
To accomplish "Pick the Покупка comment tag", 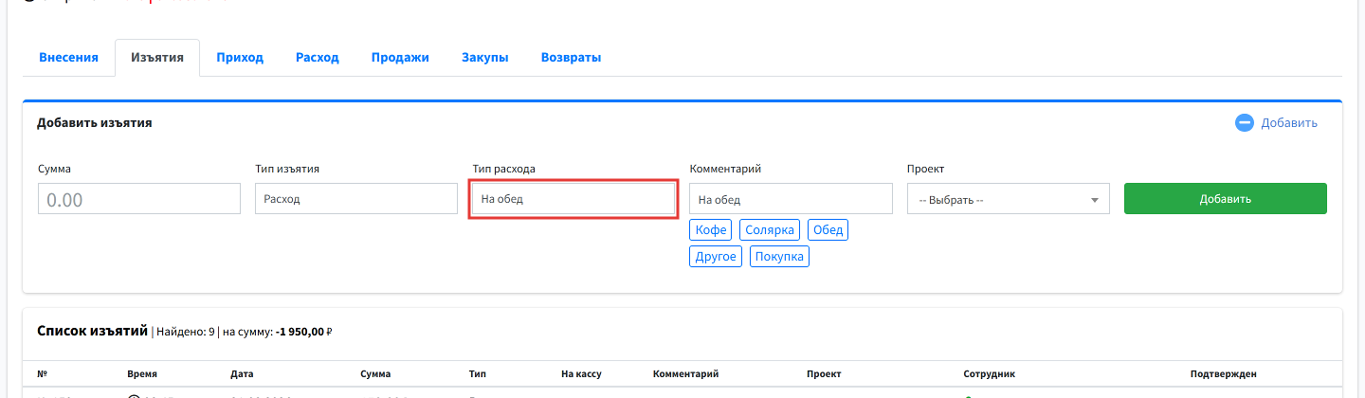I will coord(779,257).
